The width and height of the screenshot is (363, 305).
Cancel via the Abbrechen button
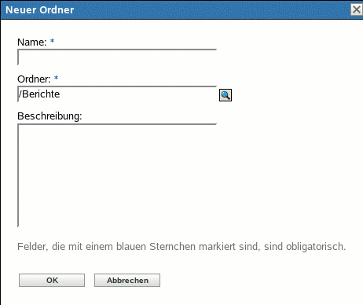tap(127, 281)
